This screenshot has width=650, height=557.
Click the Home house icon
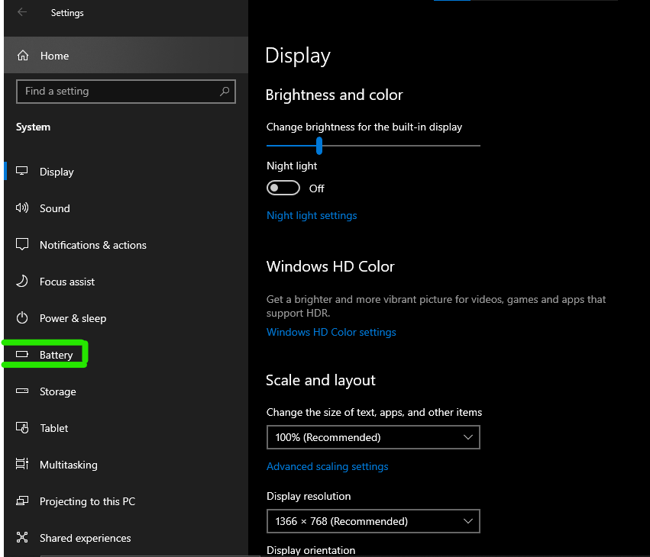coord(23,56)
